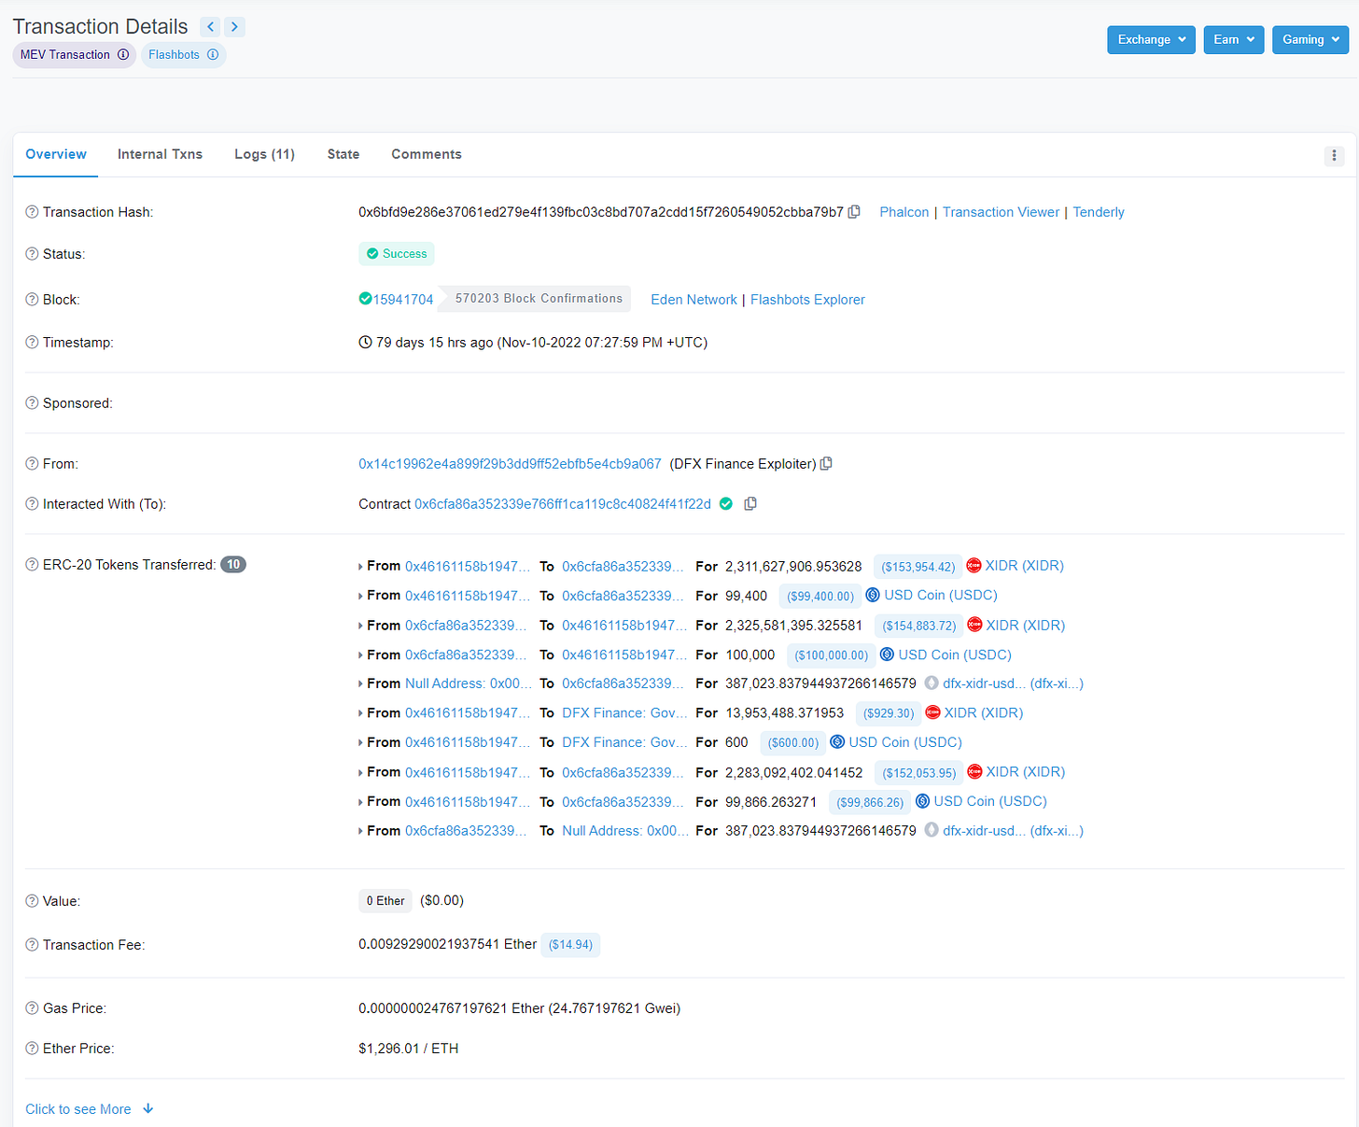Viewport: 1359px width, 1127px height.
Task: Expand transfer row for 13,953,488.371953 XIDR
Action: coord(360,713)
